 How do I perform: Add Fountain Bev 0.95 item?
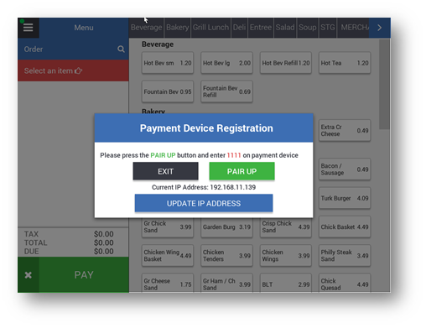(168, 91)
